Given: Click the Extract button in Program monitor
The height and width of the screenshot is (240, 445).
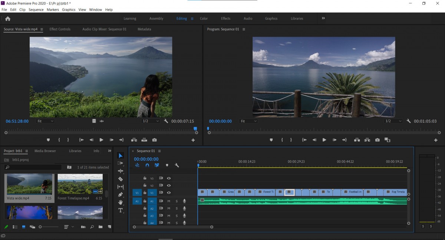Looking at the screenshot, I should (367, 140).
